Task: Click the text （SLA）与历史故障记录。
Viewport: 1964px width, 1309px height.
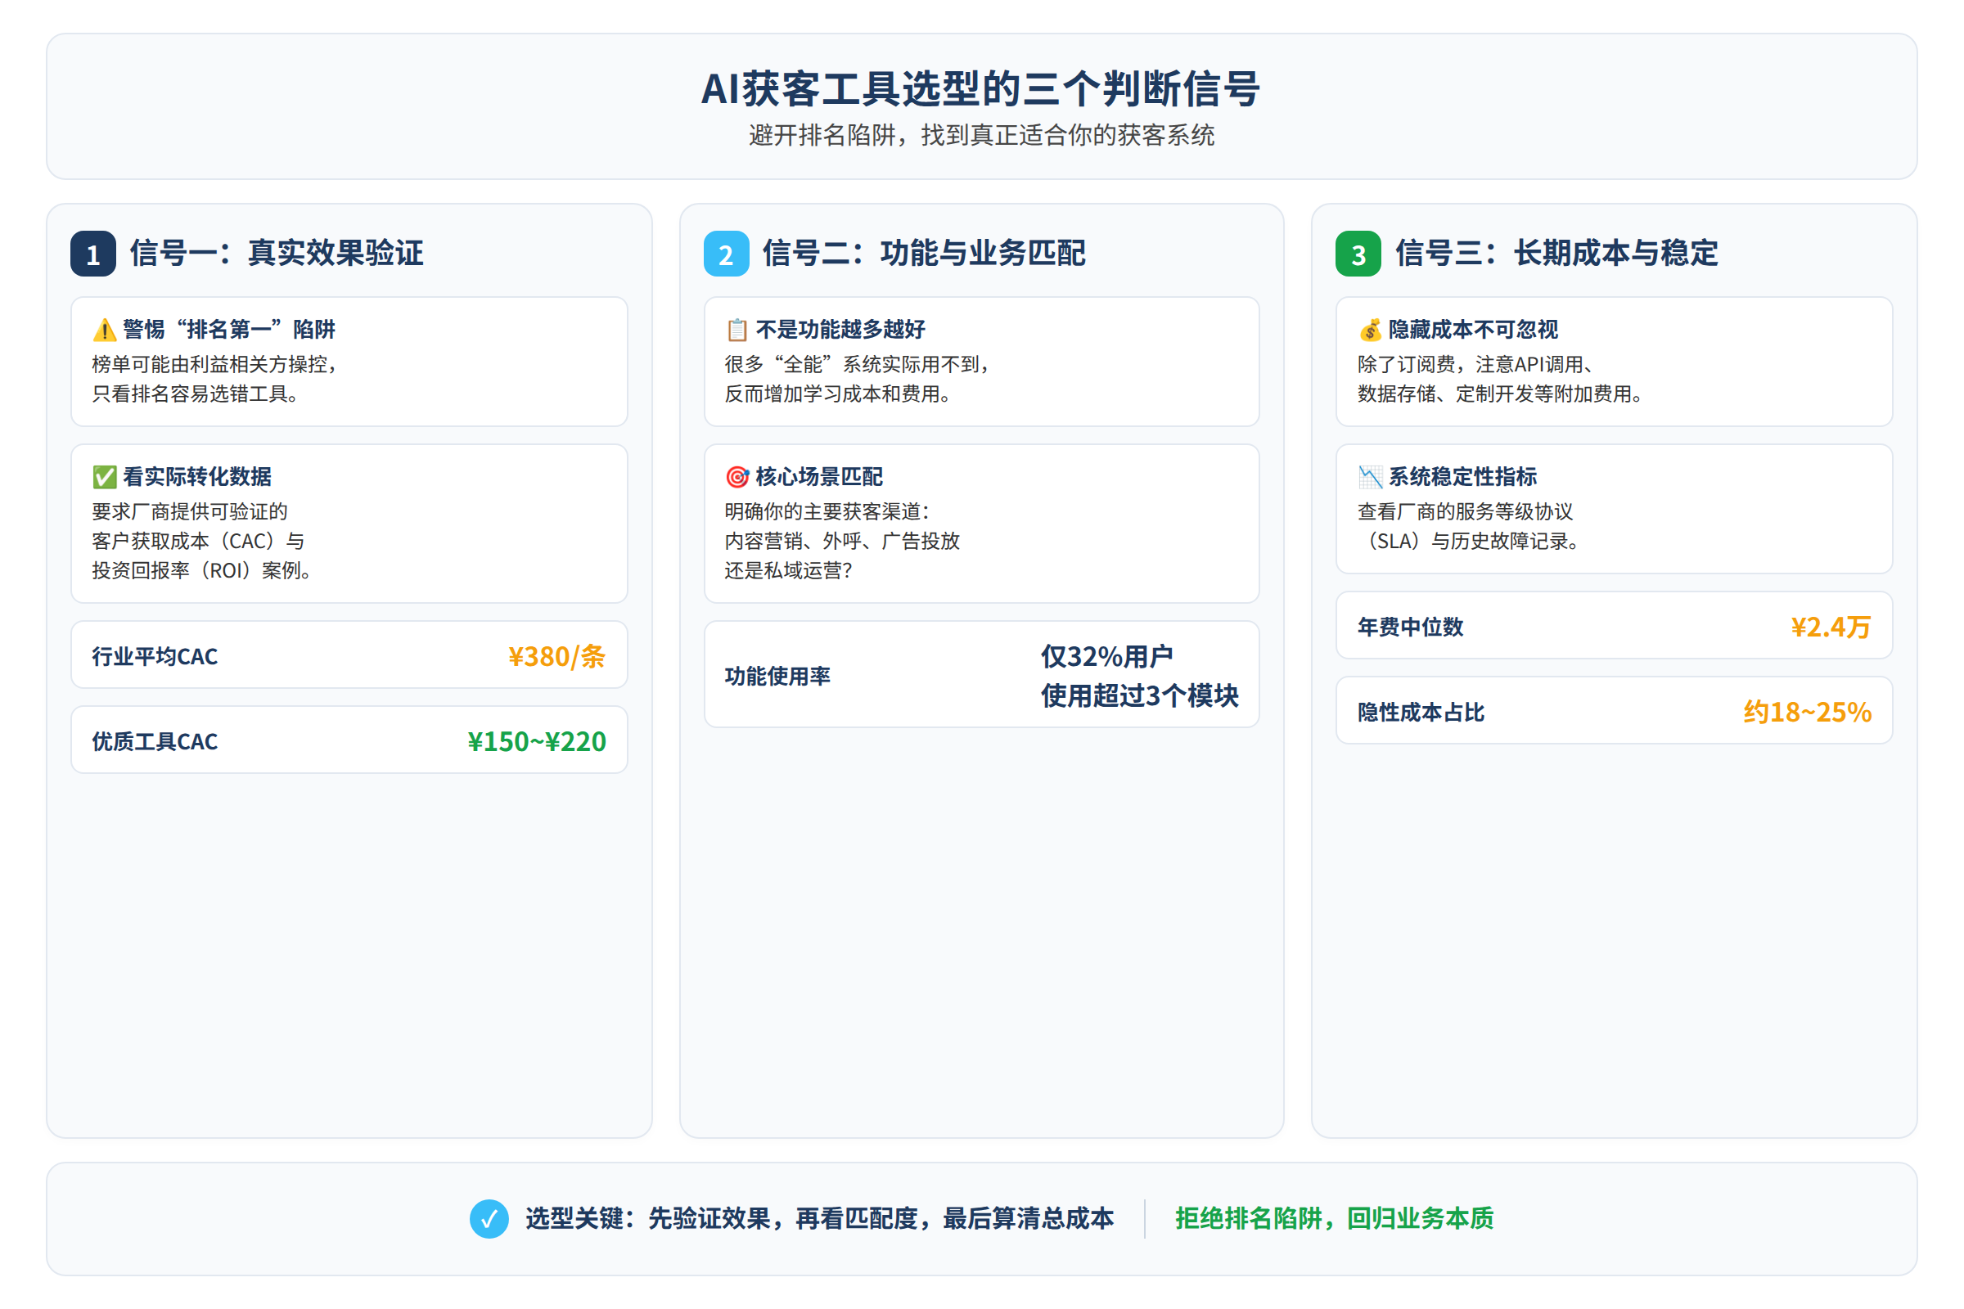Action: 1471,541
